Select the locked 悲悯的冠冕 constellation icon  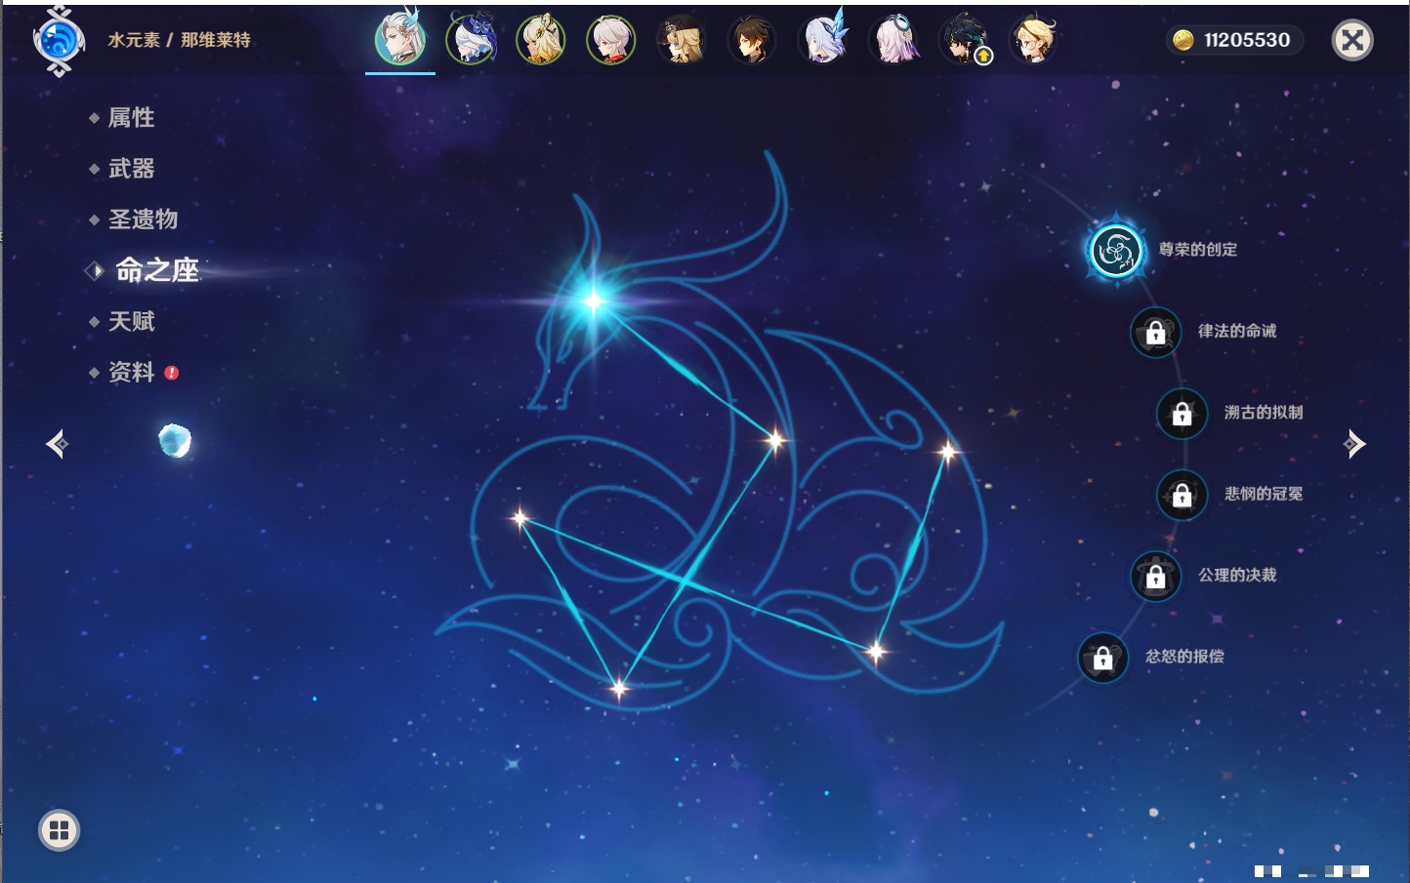1182,496
